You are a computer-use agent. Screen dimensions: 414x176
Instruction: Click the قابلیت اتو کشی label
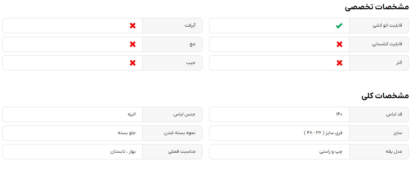coord(387,26)
